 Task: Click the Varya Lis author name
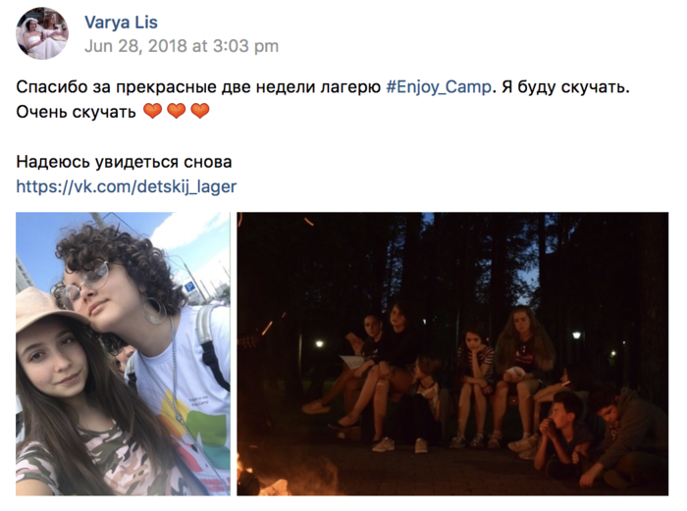coord(121,23)
